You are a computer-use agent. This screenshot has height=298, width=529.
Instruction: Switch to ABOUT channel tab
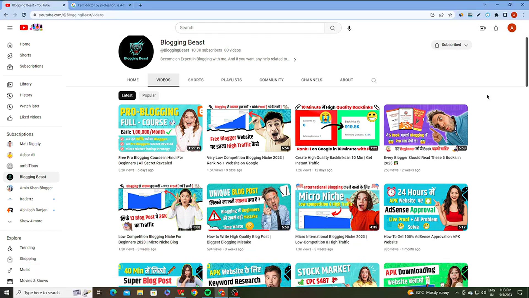point(346,80)
